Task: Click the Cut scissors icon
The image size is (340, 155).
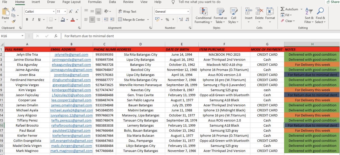Action: pyautogui.click(x=13, y=9)
